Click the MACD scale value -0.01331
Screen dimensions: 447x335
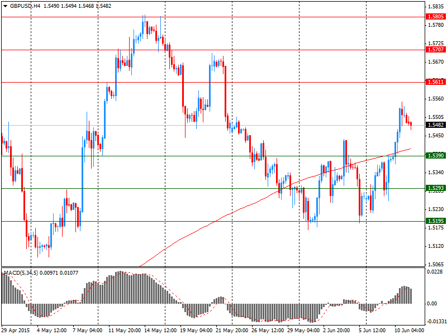click(x=436, y=322)
